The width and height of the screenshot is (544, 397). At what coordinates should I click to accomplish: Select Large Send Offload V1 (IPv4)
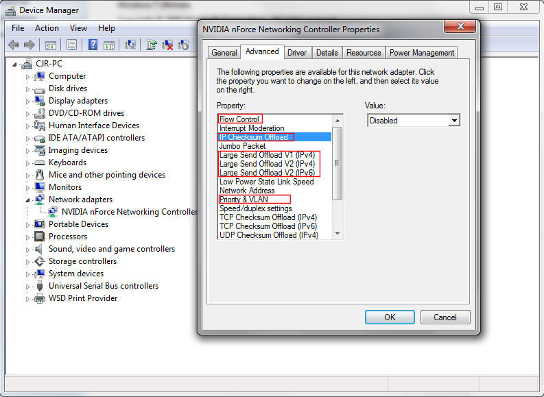click(267, 155)
